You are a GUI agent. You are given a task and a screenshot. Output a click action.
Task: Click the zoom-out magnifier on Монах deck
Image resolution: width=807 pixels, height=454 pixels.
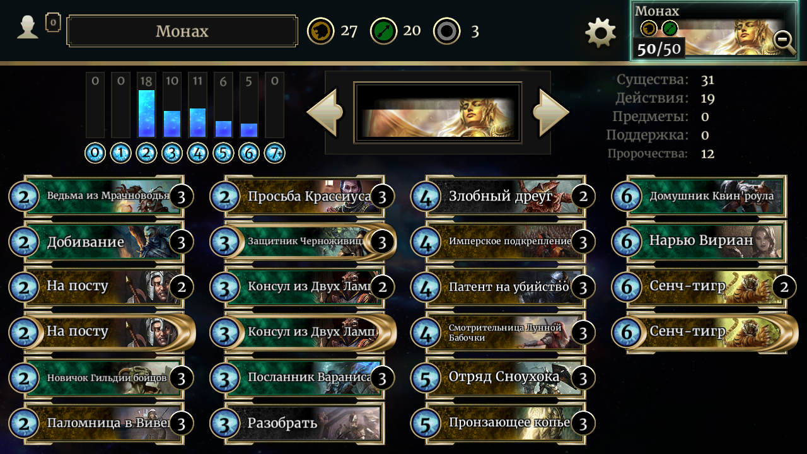(784, 42)
